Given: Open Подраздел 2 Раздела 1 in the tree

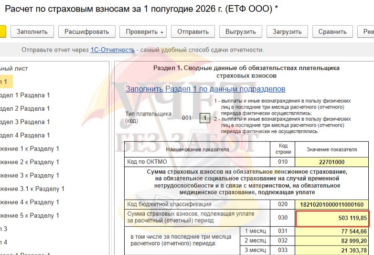Looking at the screenshot, I should click(25, 108).
